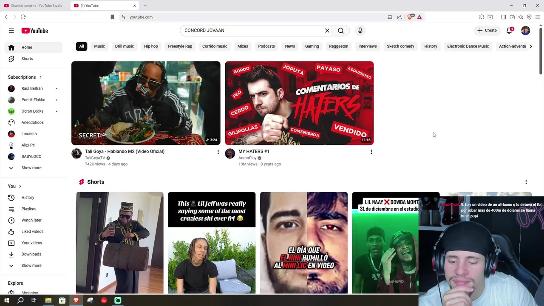Open options menu for MY HATERS #1
The height and width of the screenshot is (306, 544).
tap(371, 152)
